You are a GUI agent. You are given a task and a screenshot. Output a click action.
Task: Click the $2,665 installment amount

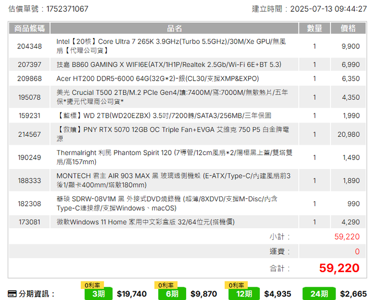point(353,294)
